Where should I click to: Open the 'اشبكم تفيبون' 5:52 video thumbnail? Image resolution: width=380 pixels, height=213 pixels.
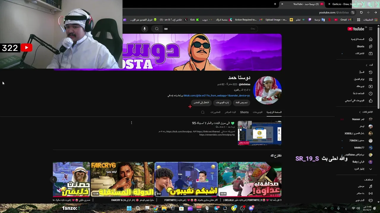coord(186,179)
